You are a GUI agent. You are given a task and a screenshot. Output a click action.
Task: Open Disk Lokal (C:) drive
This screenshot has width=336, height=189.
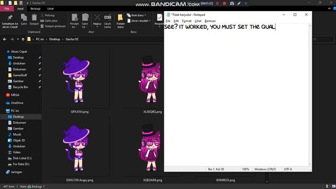point(22,158)
